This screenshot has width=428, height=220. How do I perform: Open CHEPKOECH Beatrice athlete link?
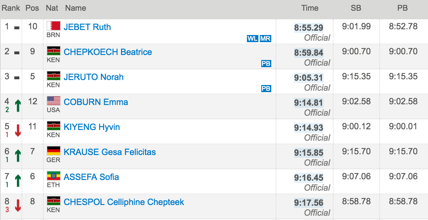coord(108,52)
